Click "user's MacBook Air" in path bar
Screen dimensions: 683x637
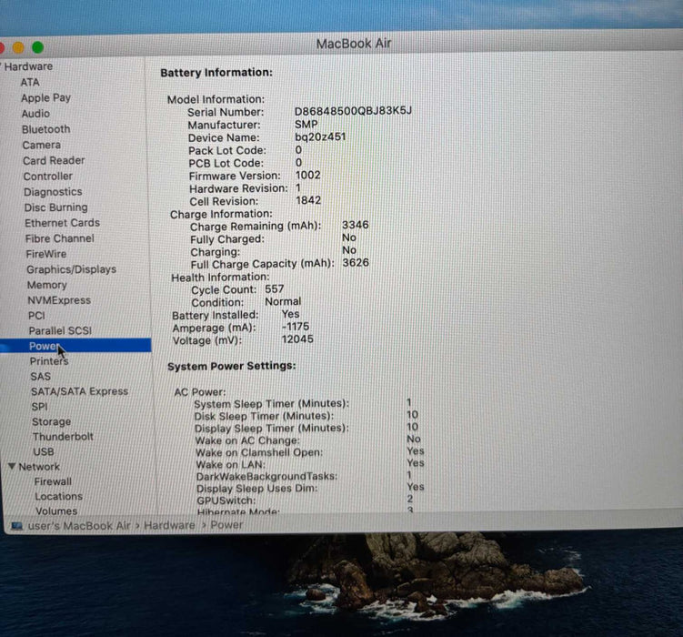pyautogui.click(x=79, y=526)
